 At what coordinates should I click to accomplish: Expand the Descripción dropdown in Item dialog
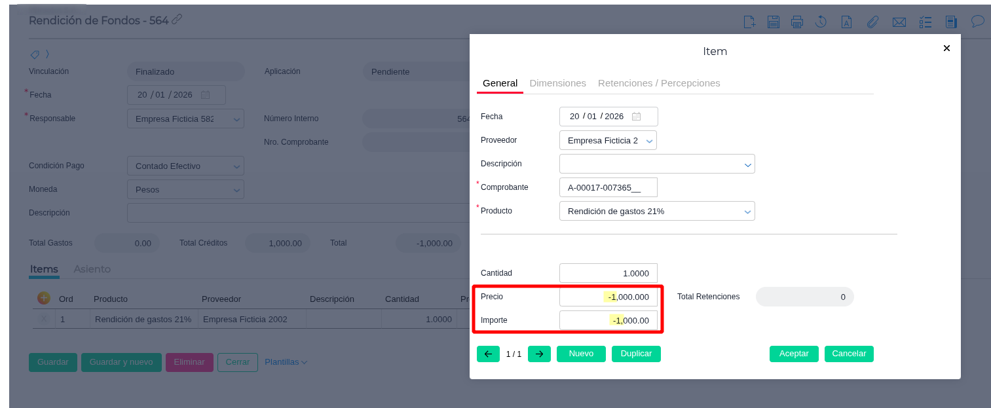(747, 164)
